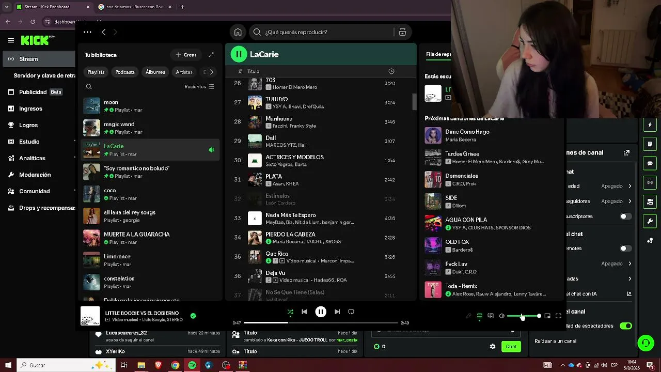Go to Spotify Home

238,32
